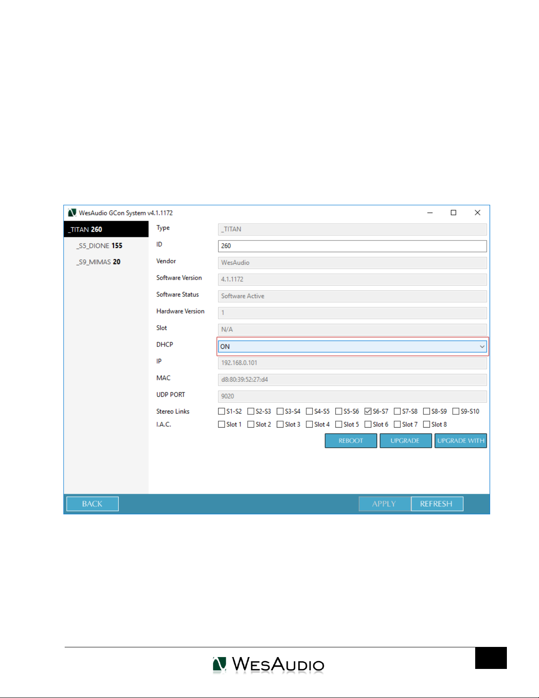The height and width of the screenshot is (698, 539).
Task: Enable the S9-S10 stereo link checkbox
Action: [456, 411]
